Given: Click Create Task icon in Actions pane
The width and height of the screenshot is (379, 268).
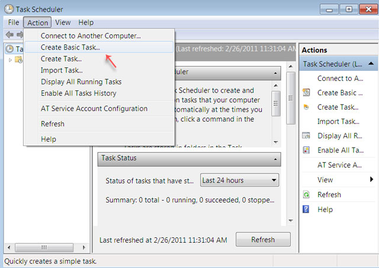Looking at the screenshot, I should click(x=306, y=107).
